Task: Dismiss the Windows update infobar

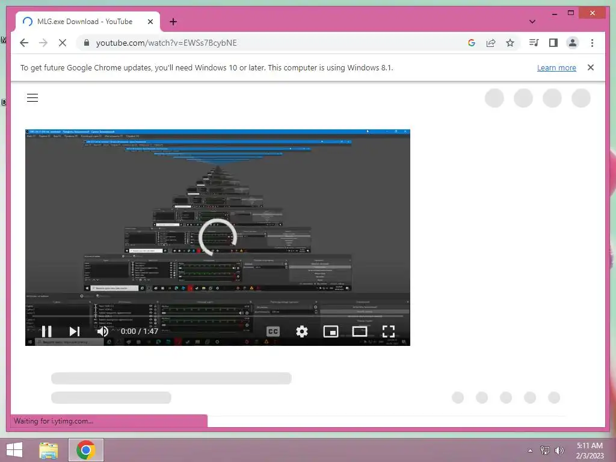Action: (x=591, y=67)
